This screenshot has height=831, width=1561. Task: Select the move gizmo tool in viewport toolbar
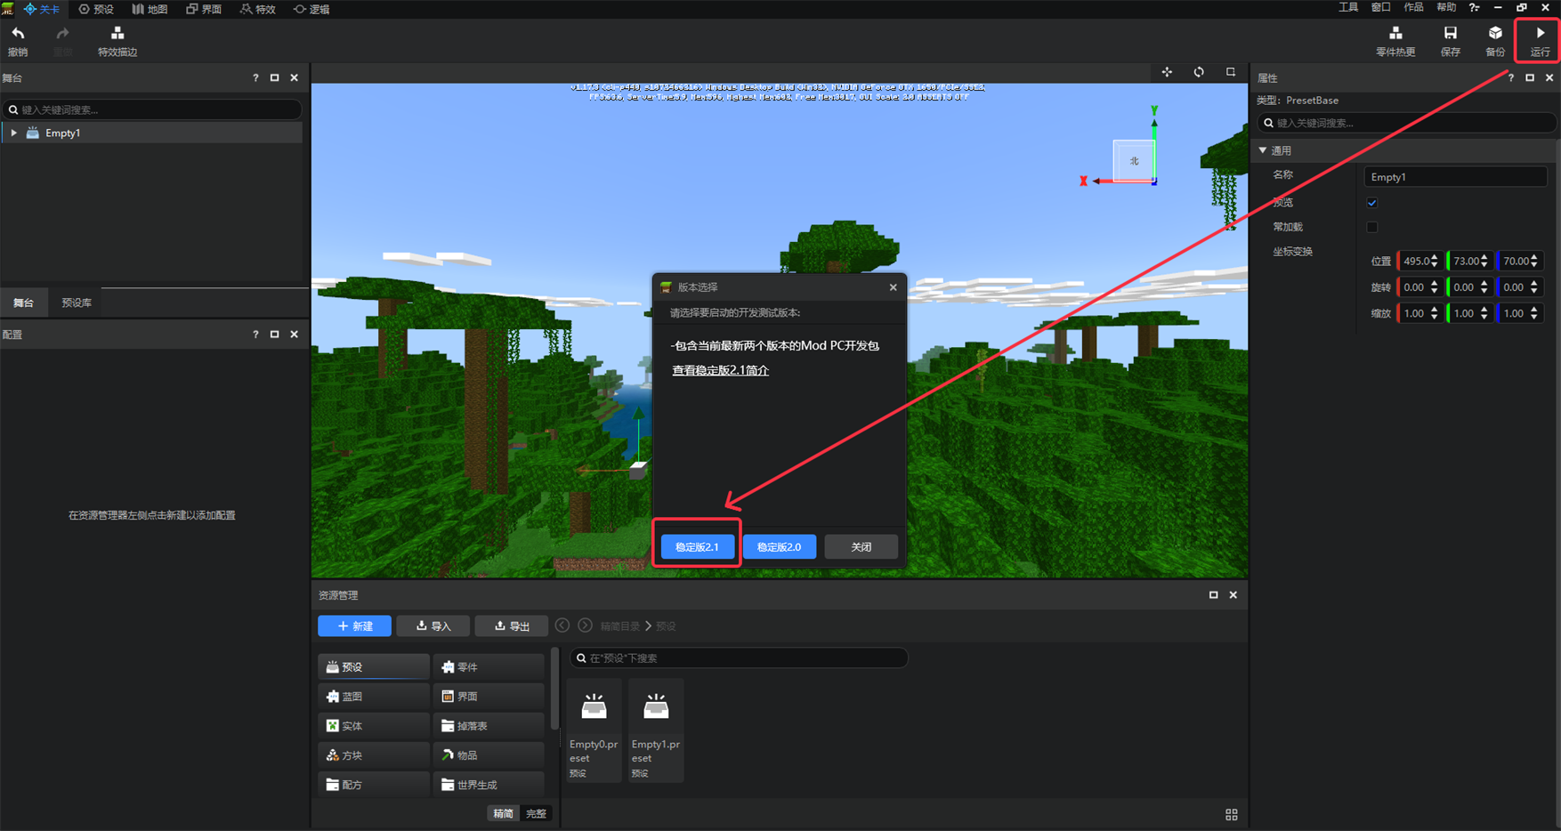click(1167, 72)
